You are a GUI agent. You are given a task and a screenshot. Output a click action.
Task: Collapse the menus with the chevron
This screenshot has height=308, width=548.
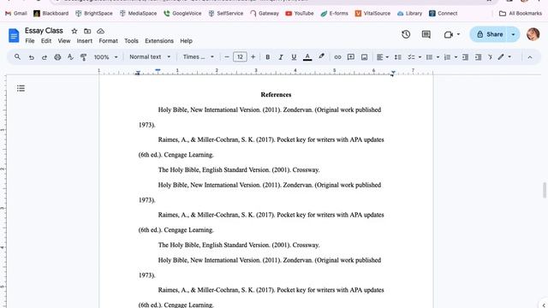(530, 57)
